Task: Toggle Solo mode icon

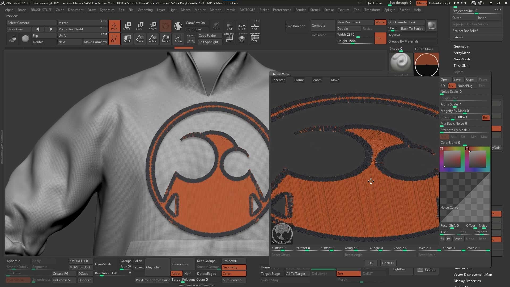Action: coord(242,38)
